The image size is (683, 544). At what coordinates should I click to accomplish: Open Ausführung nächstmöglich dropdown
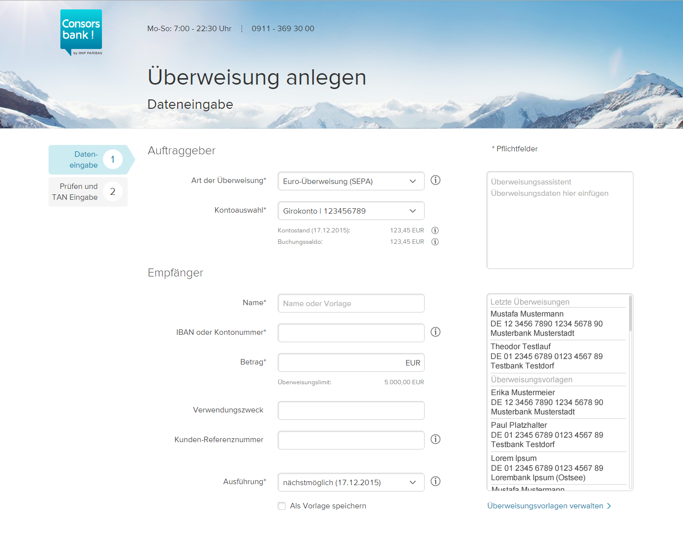[x=351, y=482]
